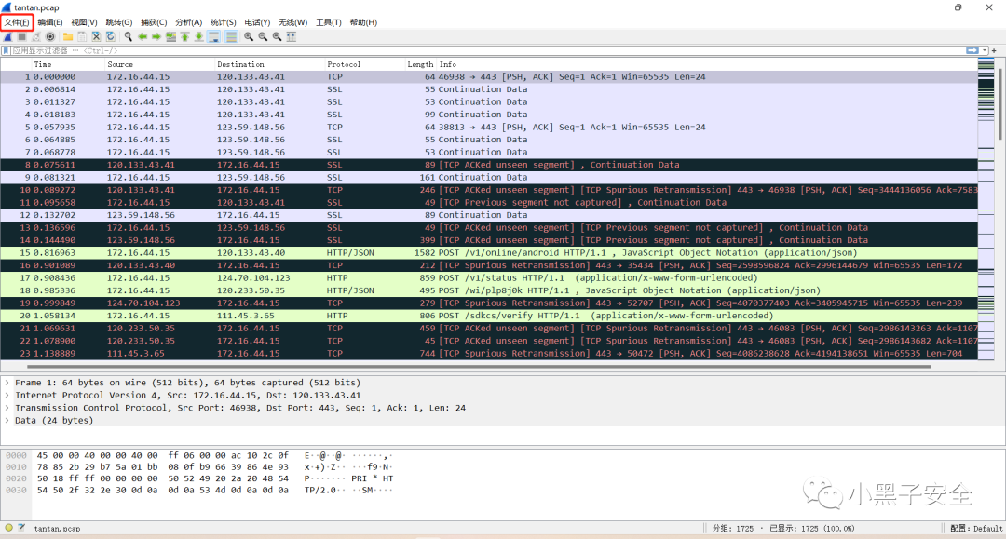Open capture options gear icon
The height and width of the screenshot is (539, 1006).
coord(50,37)
